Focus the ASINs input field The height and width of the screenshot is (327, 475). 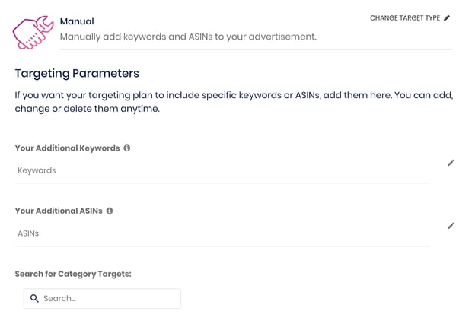tap(222, 233)
